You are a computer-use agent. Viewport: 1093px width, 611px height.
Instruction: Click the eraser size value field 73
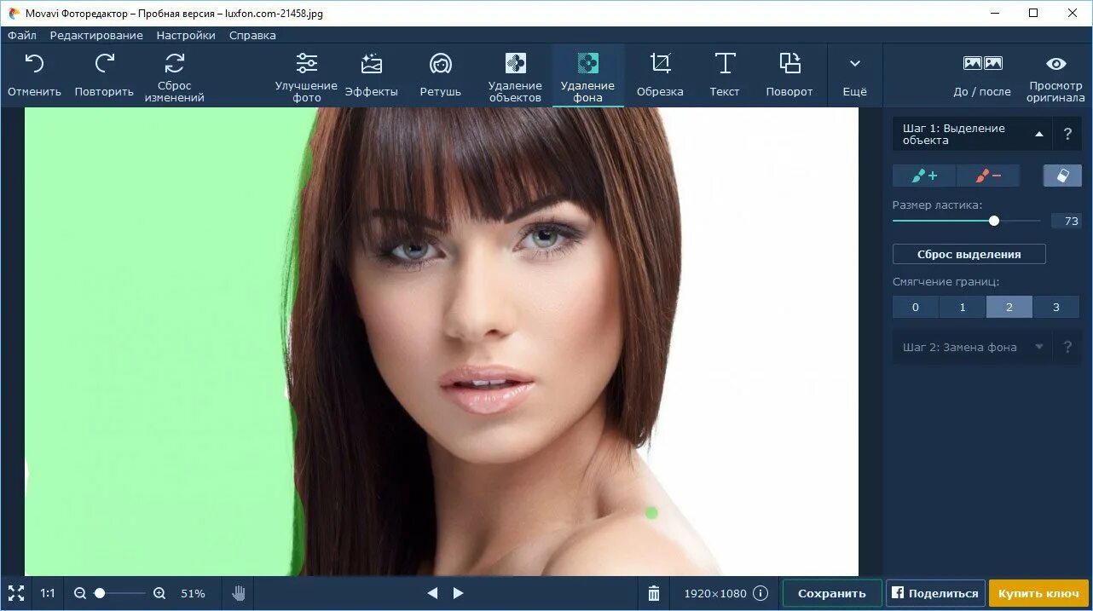1066,221
